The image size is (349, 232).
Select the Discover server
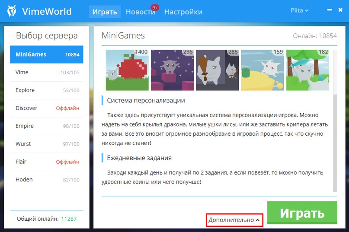click(x=47, y=108)
